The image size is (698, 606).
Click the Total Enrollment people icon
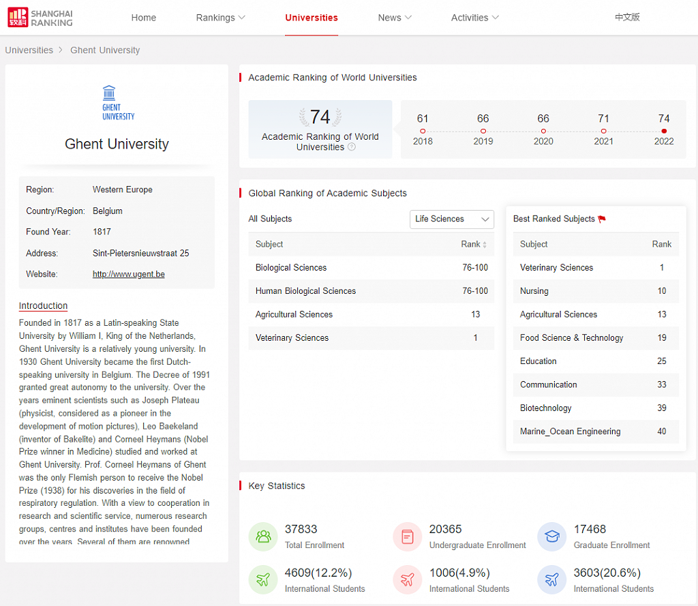click(x=263, y=536)
